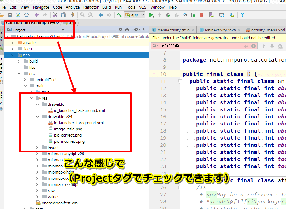The width and height of the screenshot is (286, 209).
Task: Click the Redo arrow in toolbar
Action: [x=45, y=15]
